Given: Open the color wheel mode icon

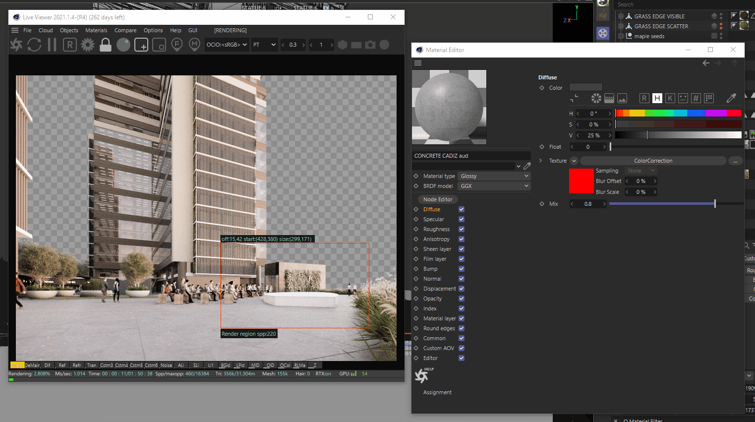Looking at the screenshot, I should click(596, 98).
